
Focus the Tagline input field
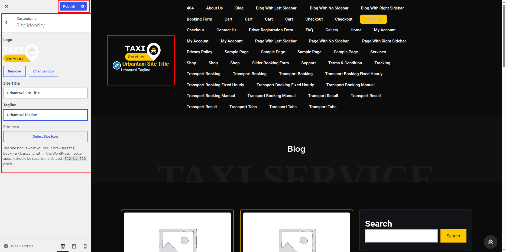[45, 115]
